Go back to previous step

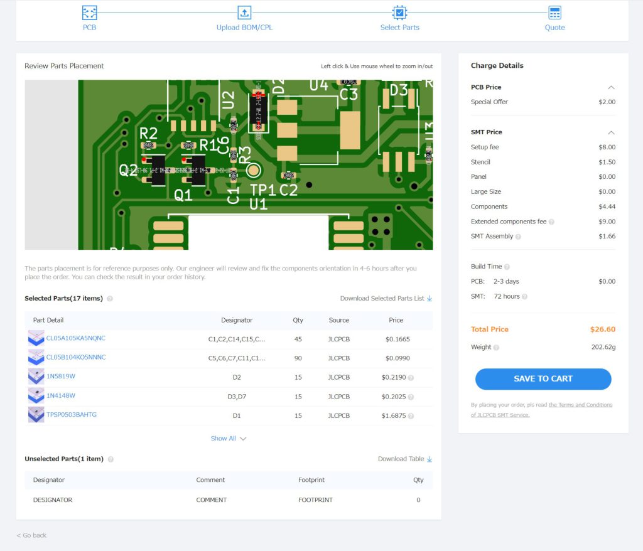[x=31, y=535]
